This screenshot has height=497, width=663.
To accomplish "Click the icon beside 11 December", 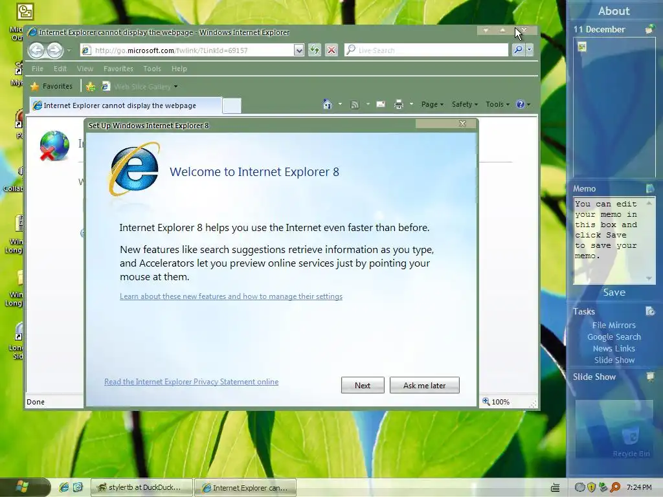I will (x=650, y=29).
